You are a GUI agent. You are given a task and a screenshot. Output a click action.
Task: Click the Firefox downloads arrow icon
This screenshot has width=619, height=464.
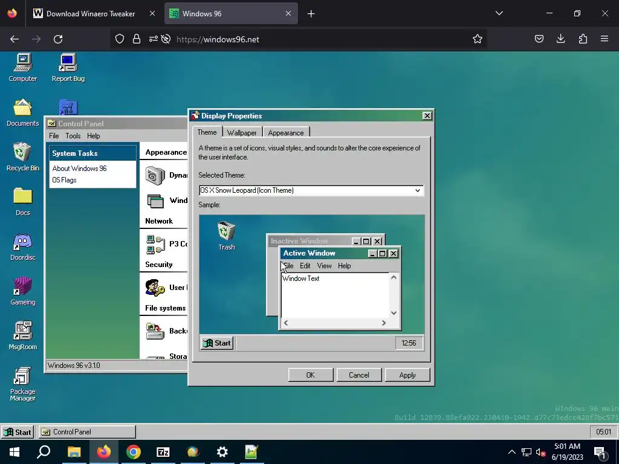(x=560, y=39)
